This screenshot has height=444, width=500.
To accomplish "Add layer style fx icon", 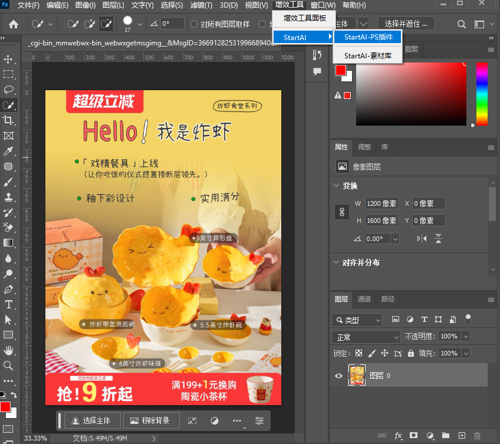I will [398, 435].
